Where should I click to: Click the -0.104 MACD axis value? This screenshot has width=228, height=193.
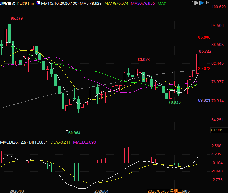pos(217,163)
